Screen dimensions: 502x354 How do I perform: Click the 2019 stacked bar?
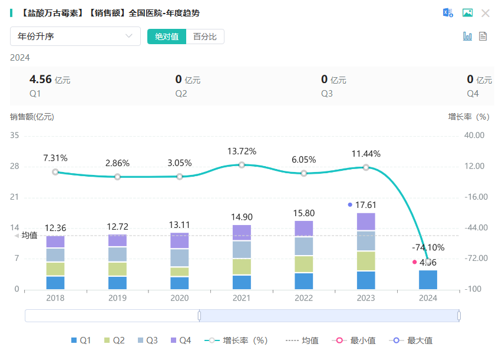tap(117, 262)
